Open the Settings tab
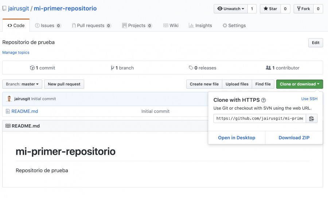This screenshot has width=328, height=198. [x=234, y=25]
